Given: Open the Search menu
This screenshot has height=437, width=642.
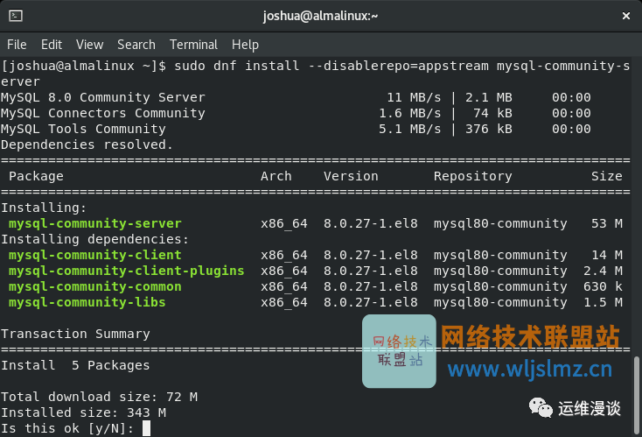Looking at the screenshot, I should pyautogui.click(x=136, y=45).
